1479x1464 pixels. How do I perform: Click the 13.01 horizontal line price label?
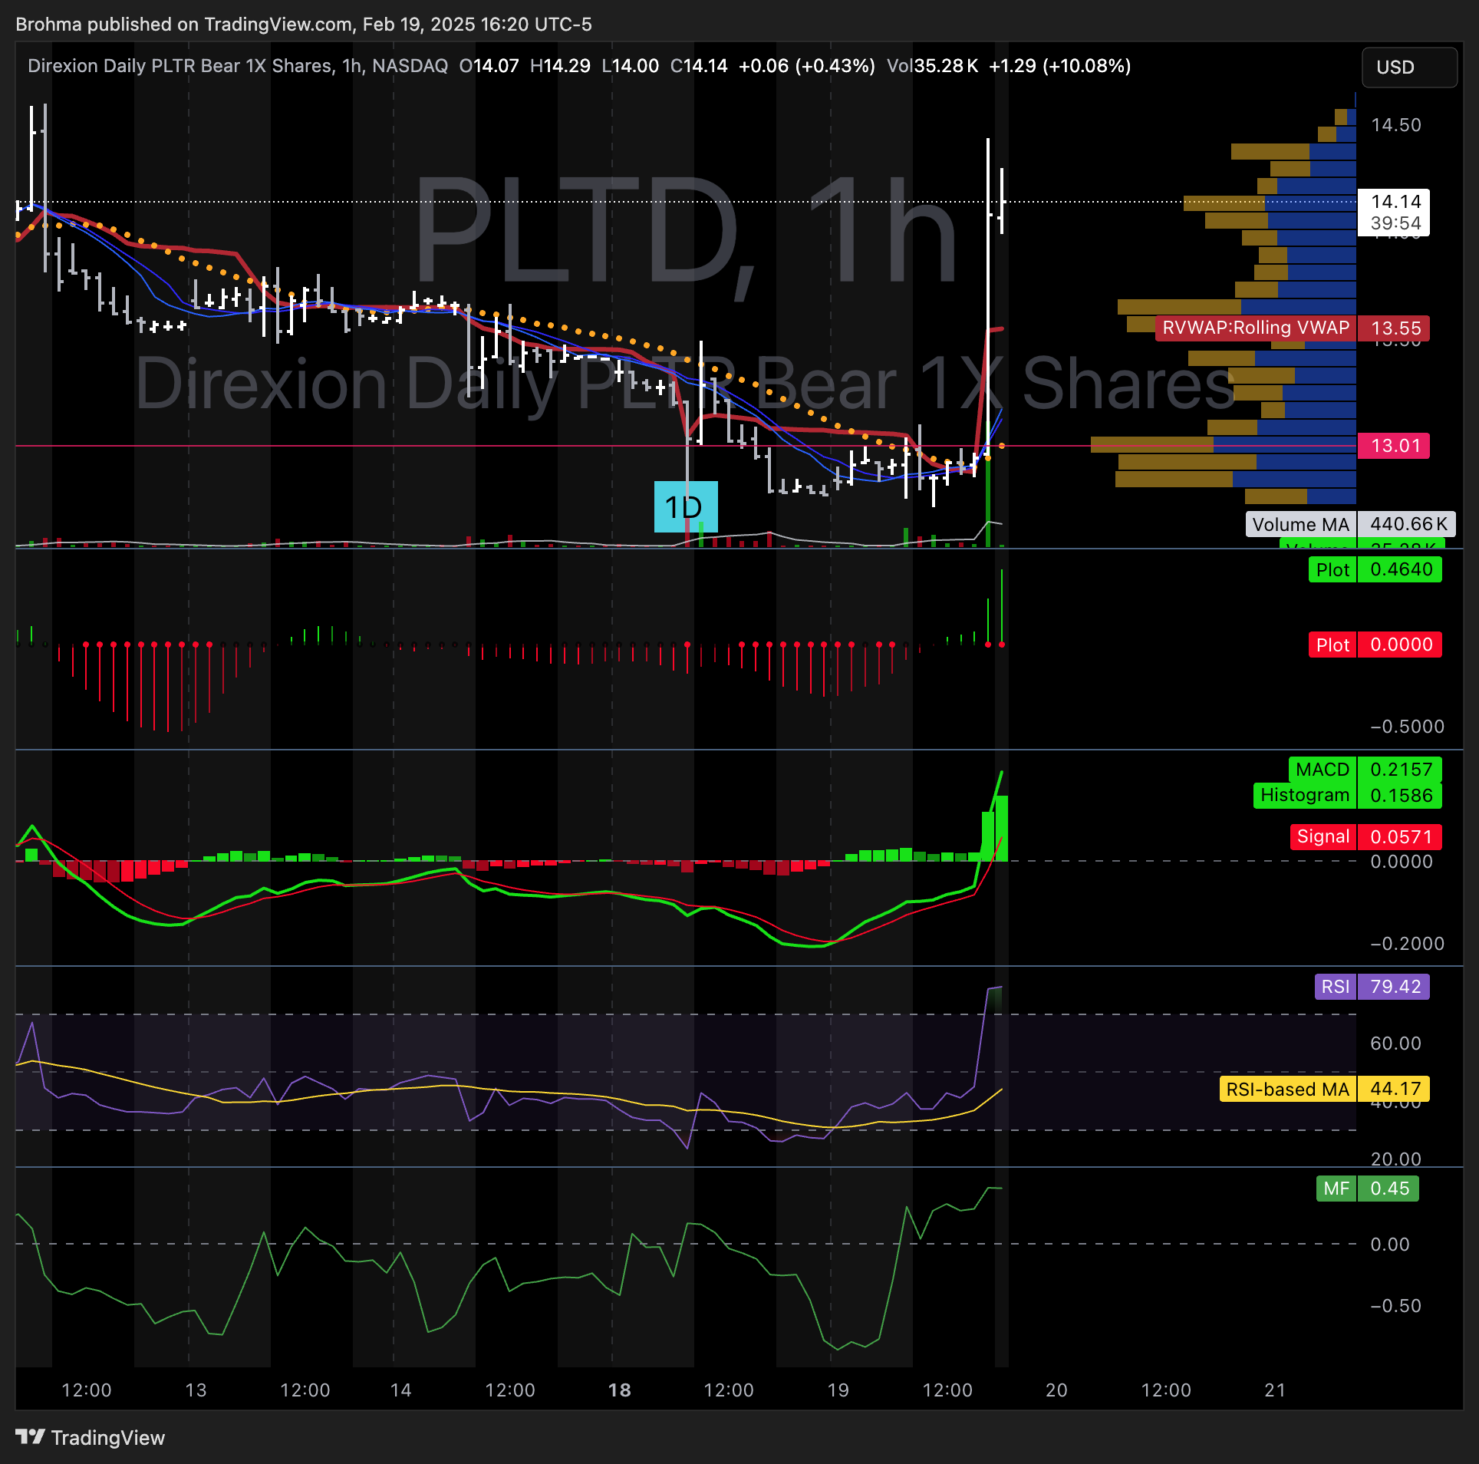[x=1395, y=446]
